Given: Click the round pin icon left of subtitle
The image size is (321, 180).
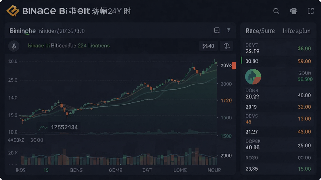Looking at the screenshot, I should pos(14,46).
